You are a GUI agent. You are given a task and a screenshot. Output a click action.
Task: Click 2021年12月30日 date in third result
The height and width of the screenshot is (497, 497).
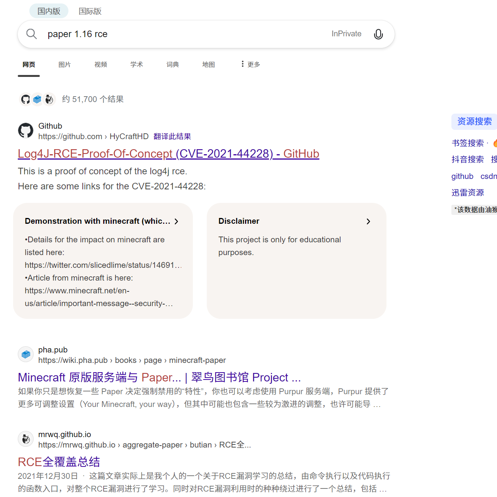(x=48, y=476)
